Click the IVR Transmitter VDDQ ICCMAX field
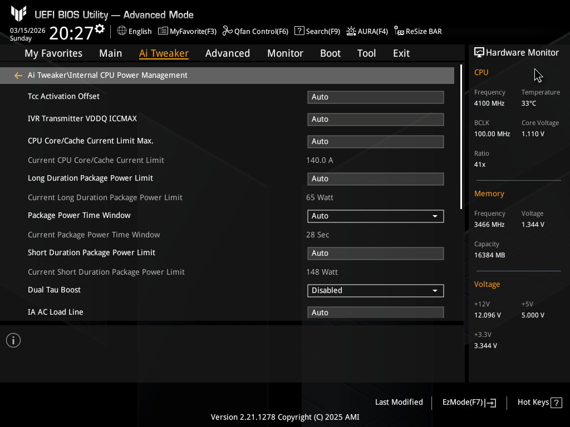The image size is (570, 427). (376, 120)
